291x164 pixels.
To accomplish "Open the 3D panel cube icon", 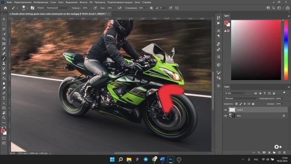I will tap(219, 65).
